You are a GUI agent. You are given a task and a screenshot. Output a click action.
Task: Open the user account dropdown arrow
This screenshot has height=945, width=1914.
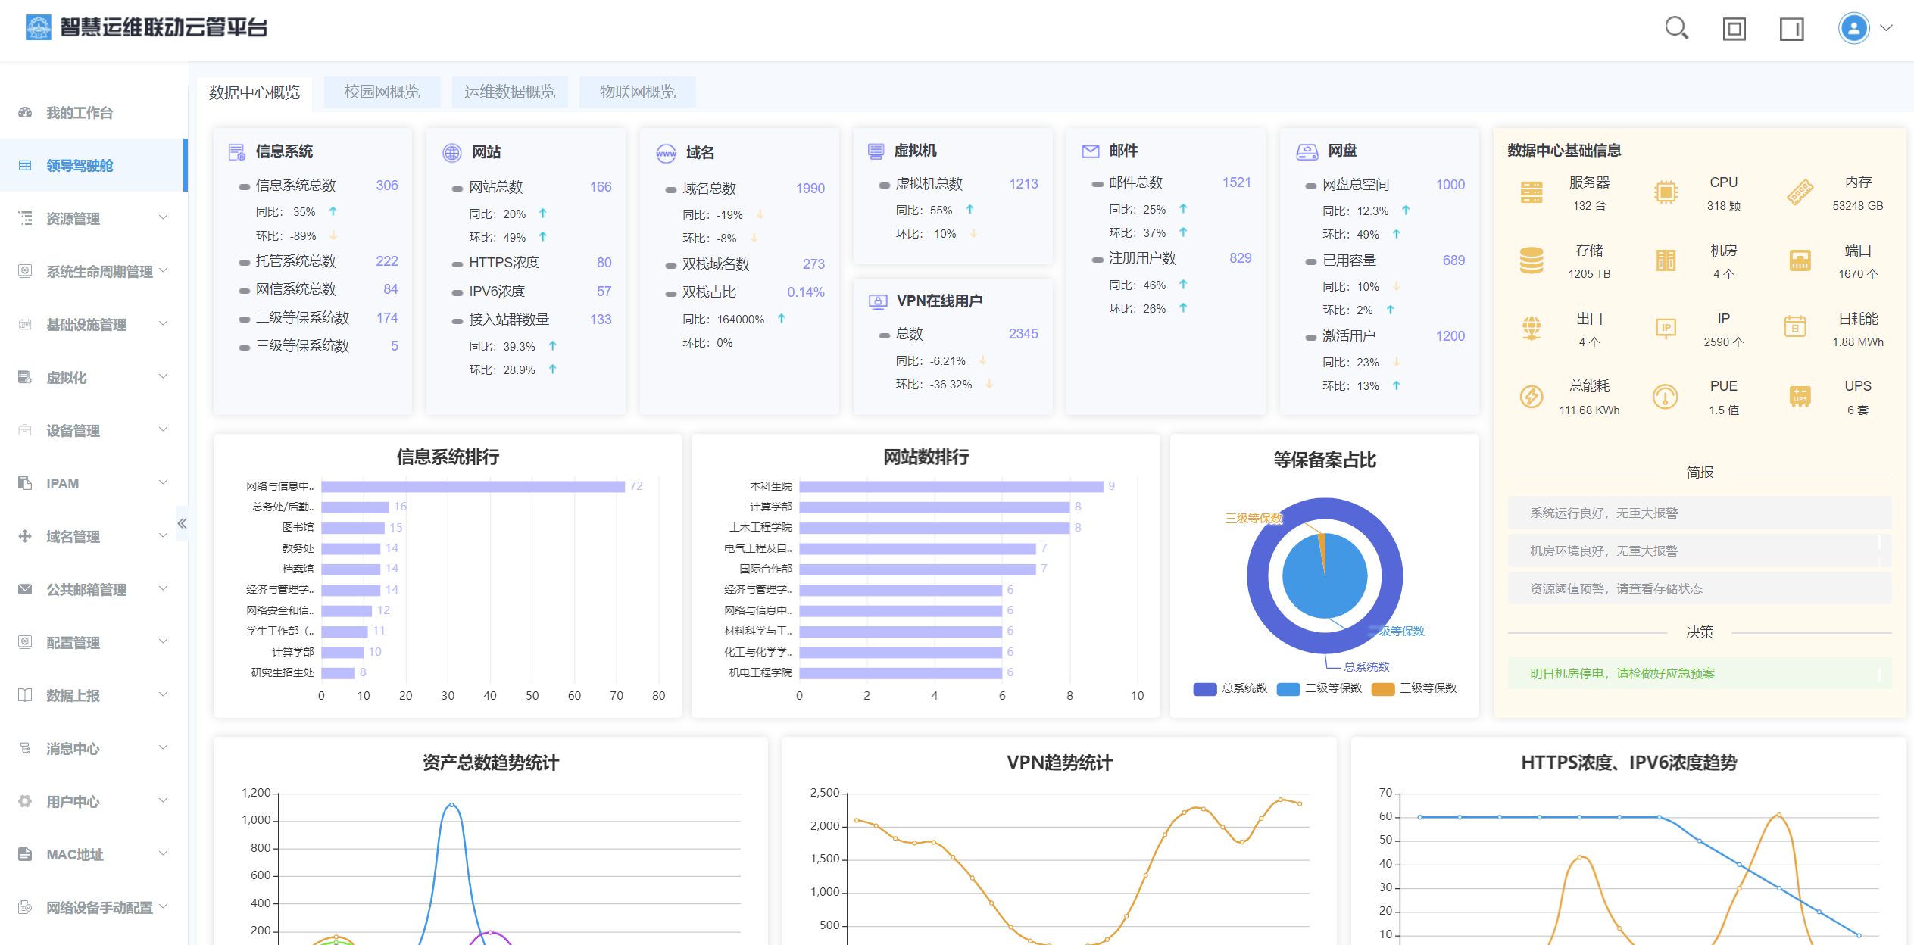(x=1887, y=29)
